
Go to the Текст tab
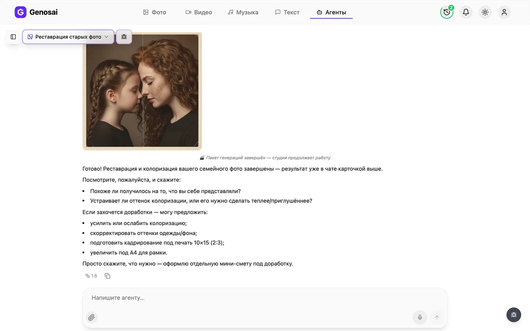coord(287,12)
